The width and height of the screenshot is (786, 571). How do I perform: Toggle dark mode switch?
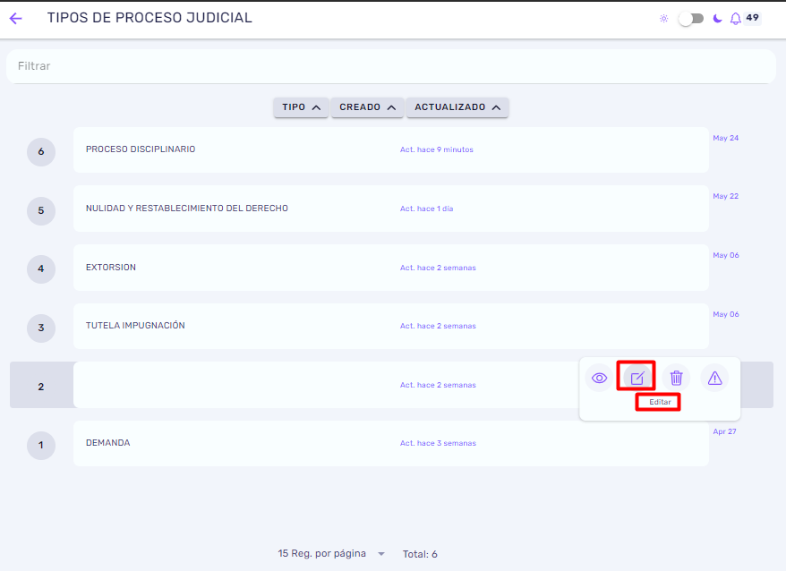(691, 19)
